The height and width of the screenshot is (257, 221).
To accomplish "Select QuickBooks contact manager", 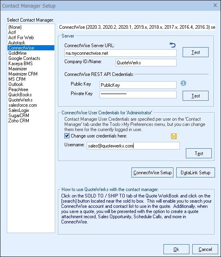I will [31, 95].
